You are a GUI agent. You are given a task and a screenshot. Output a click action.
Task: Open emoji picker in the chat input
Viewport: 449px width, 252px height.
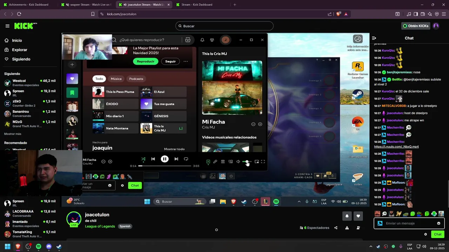click(438, 223)
